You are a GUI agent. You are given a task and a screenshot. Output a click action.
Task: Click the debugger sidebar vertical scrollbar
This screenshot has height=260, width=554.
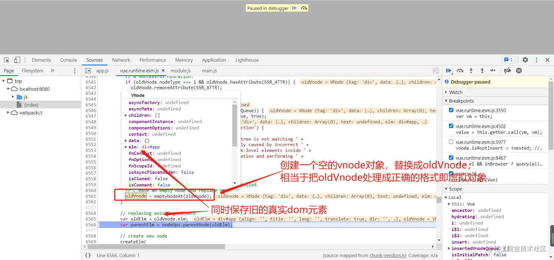(x=551, y=115)
